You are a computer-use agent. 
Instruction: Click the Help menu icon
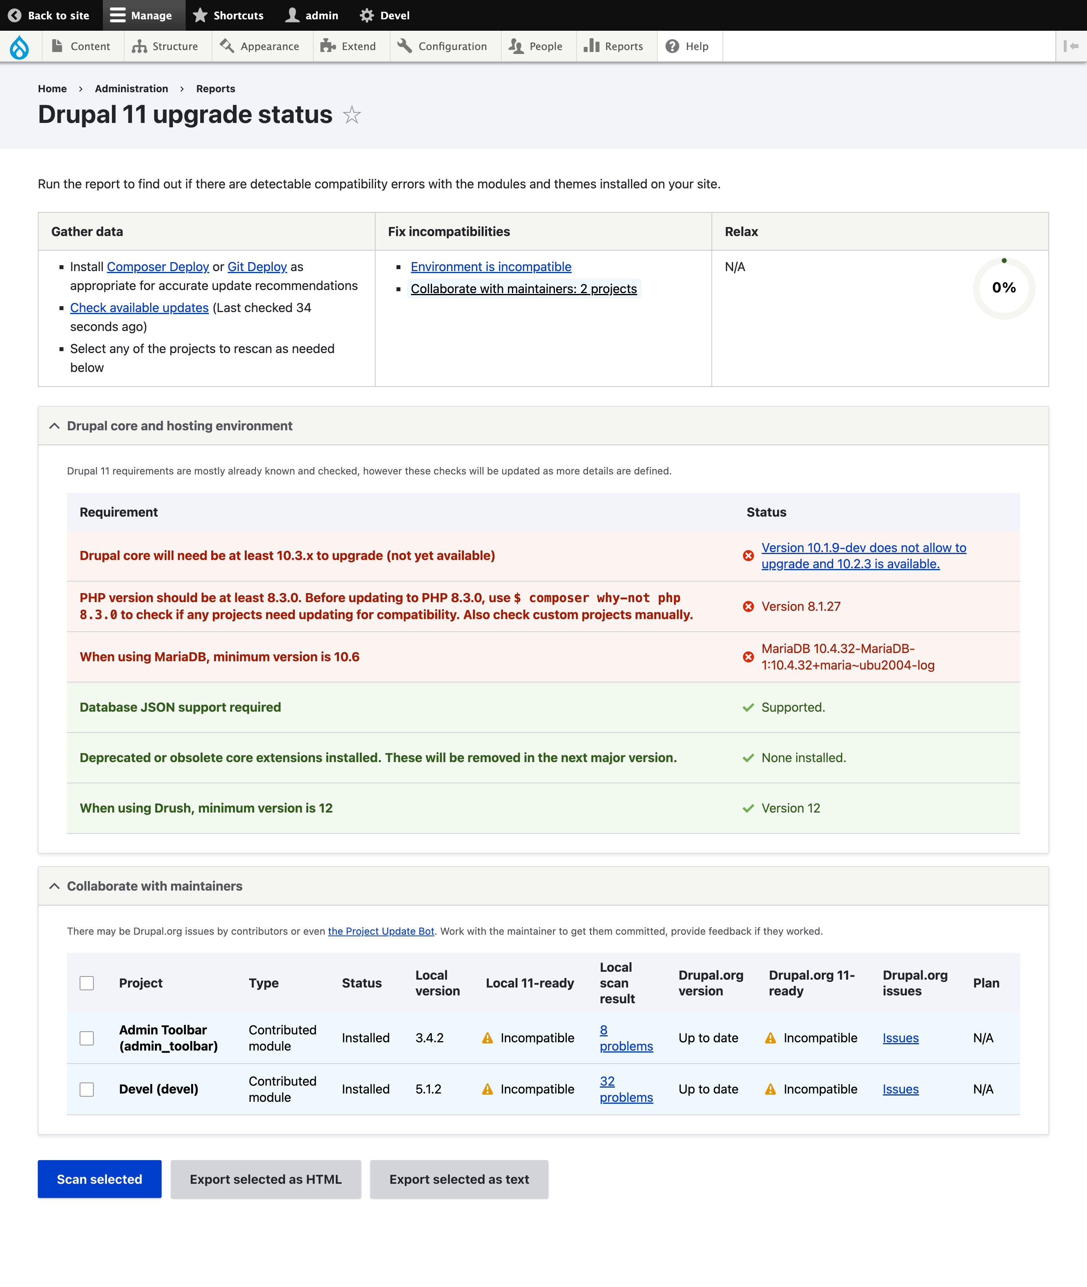tap(672, 46)
